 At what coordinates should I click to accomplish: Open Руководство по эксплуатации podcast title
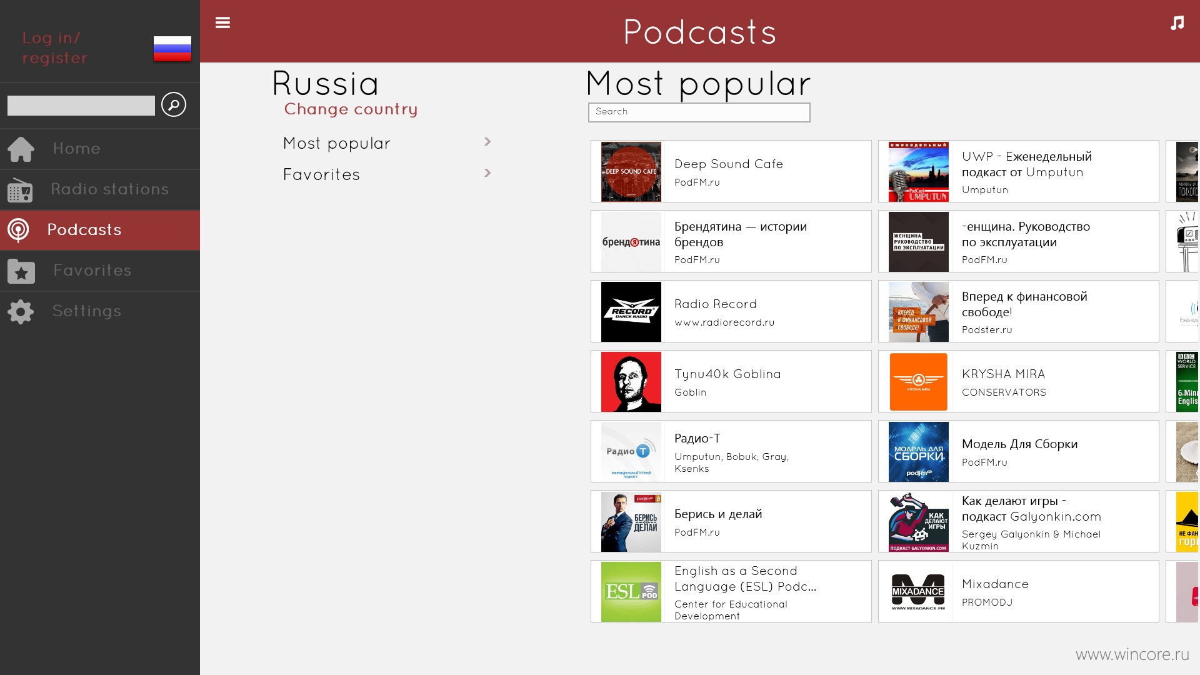[x=1026, y=234]
